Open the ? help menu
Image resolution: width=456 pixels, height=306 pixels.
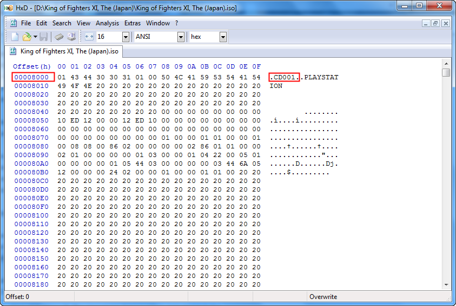click(x=176, y=23)
